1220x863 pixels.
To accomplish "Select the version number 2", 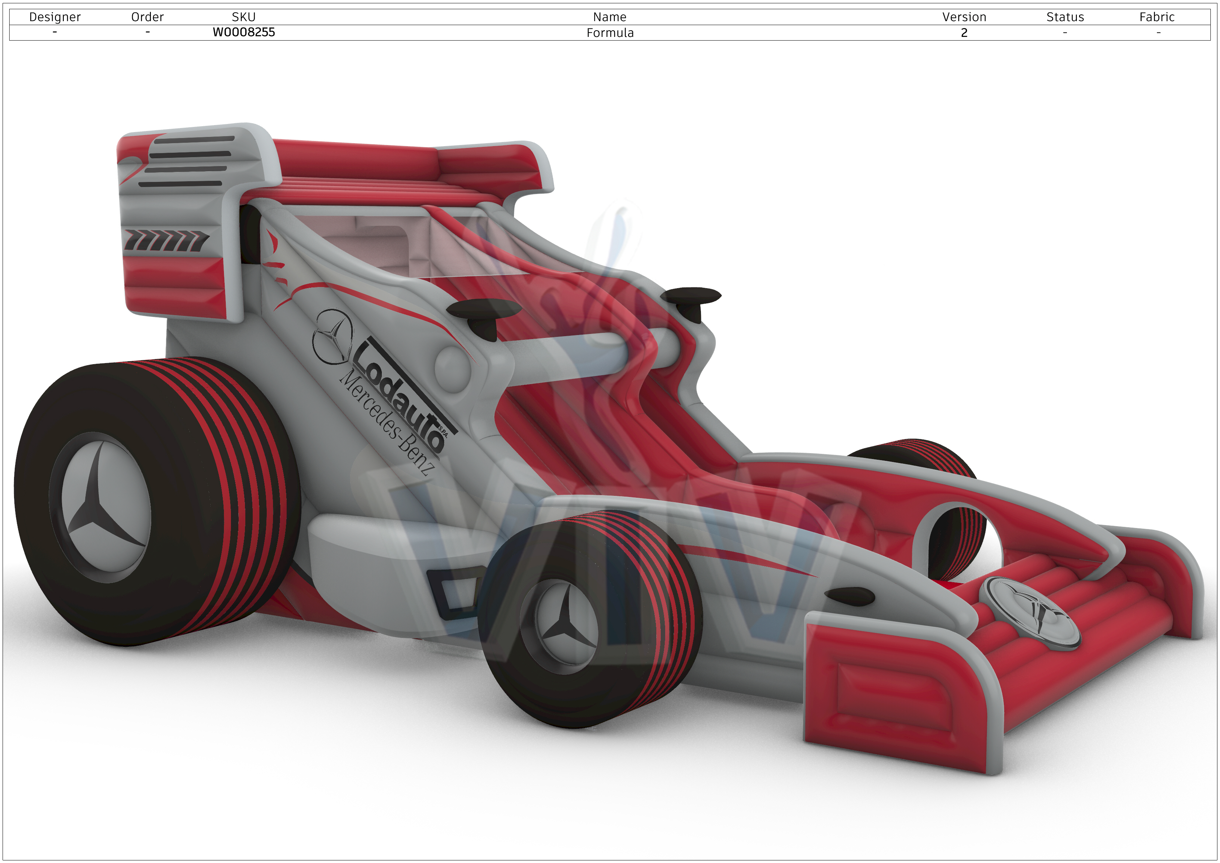I will [x=964, y=33].
